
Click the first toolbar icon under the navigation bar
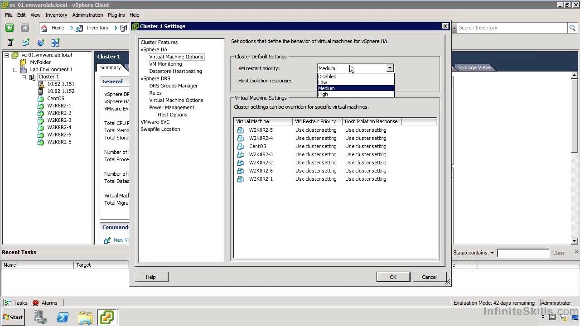(11, 43)
